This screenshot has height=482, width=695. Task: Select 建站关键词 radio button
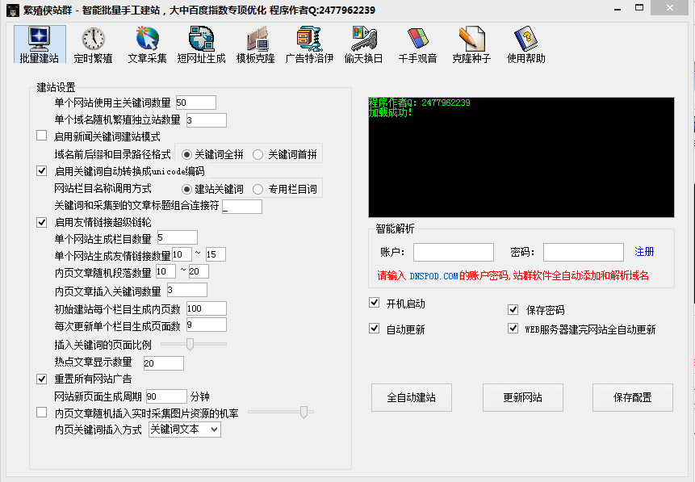pyautogui.click(x=186, y=190)
